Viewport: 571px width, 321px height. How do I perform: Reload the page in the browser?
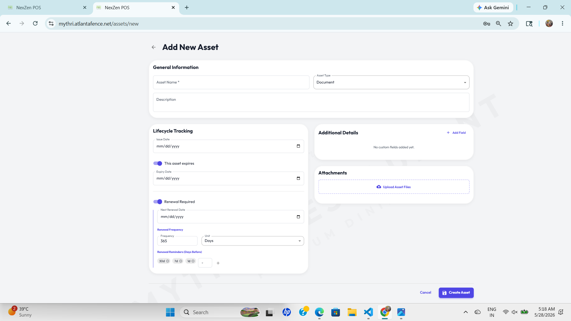[x=35, y=23]
